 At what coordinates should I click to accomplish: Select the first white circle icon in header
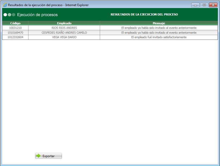point(5,15)
